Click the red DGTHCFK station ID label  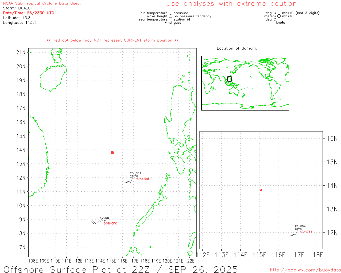(110, 223)
